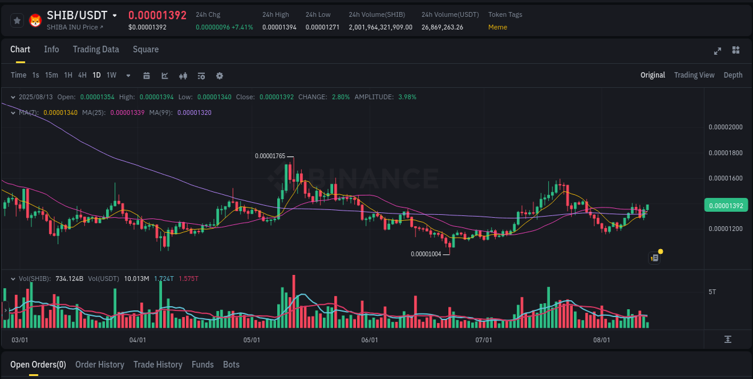The image size is (753, 379).
Task: Select the line chart style icon
Action: pos(164,75)
